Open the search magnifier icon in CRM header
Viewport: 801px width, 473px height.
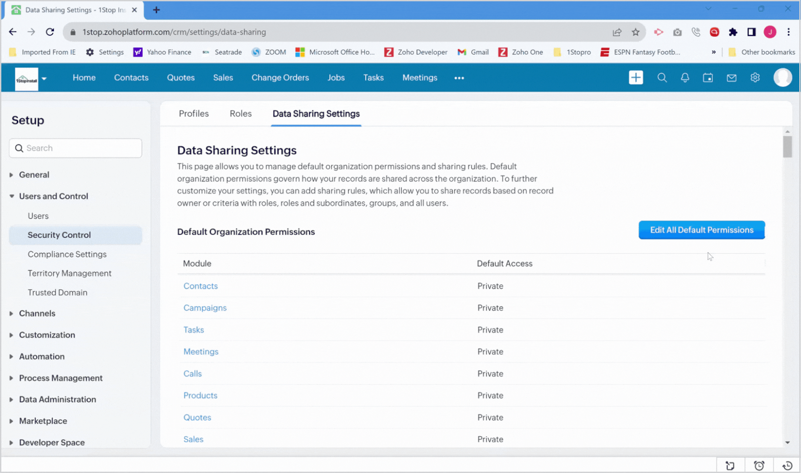pos(662,78)
